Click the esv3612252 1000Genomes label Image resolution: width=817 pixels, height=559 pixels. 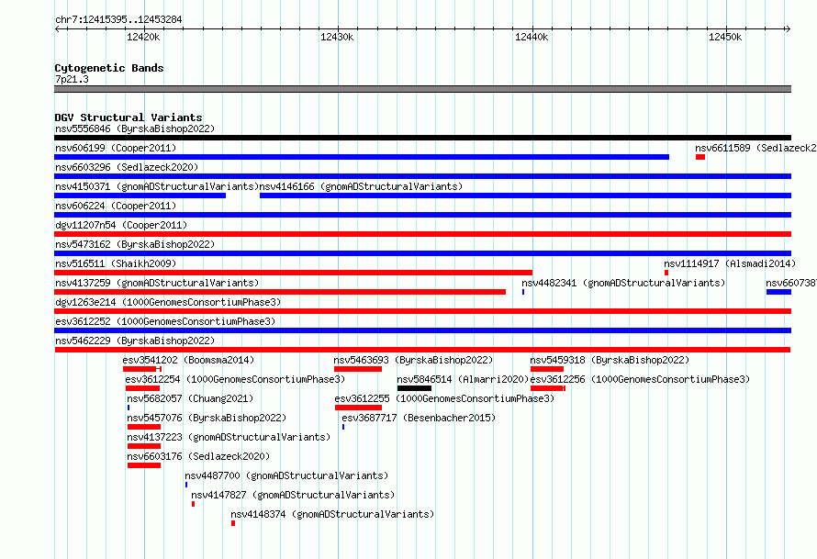coord(165,321)
